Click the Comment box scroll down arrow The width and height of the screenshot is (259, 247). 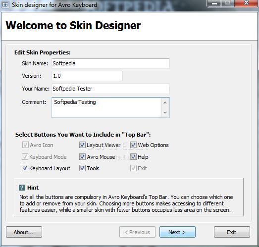[165, 112]
